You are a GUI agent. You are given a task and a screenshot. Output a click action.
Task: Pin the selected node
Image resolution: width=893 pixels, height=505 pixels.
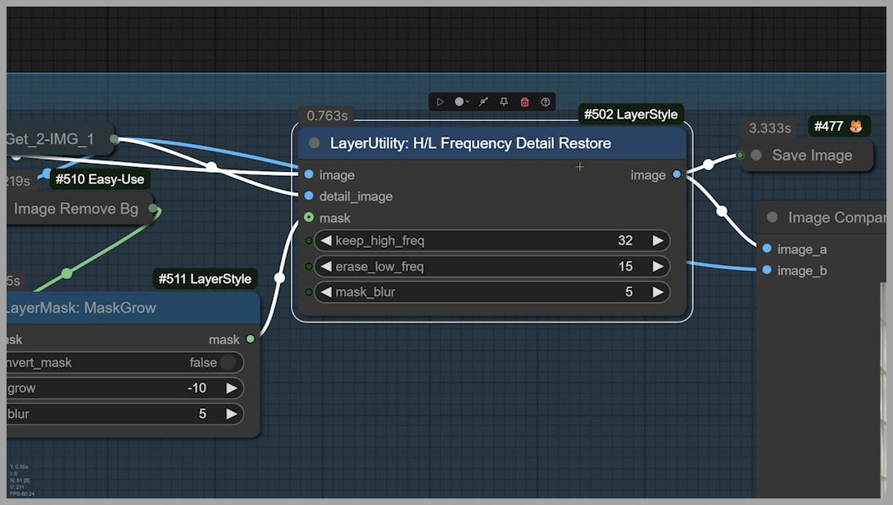[504, 102]
